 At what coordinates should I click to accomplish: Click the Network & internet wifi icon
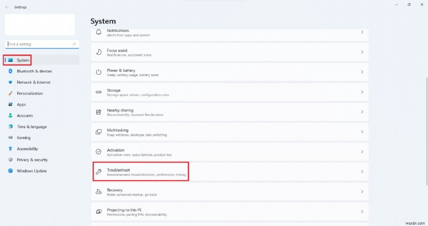tap(10, 82)
